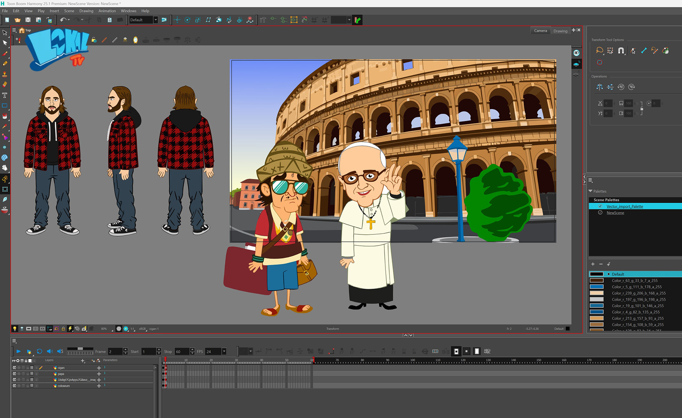
Task: Open the Animation menu
Action: click(107, 11)
